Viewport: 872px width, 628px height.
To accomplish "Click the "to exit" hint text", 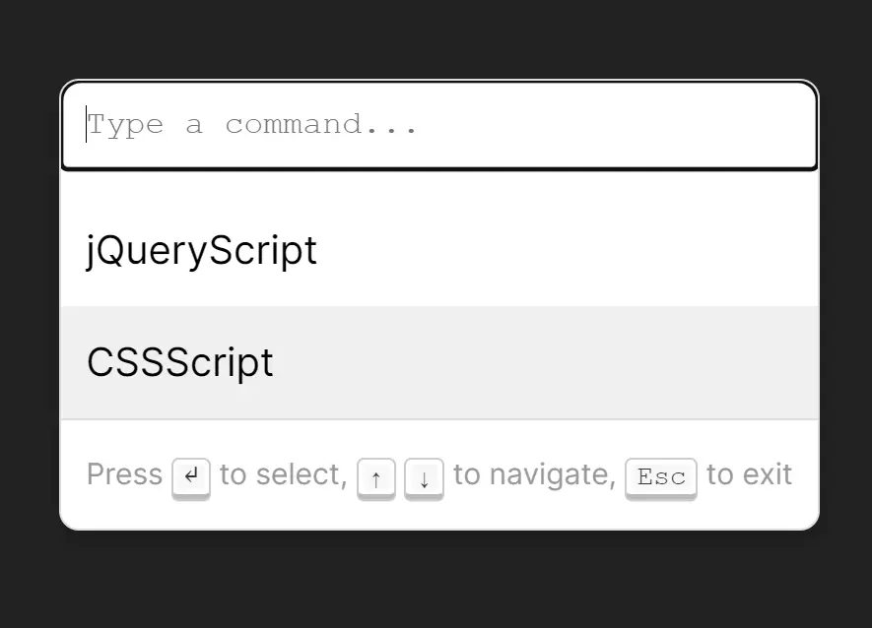I will point(749,474).
